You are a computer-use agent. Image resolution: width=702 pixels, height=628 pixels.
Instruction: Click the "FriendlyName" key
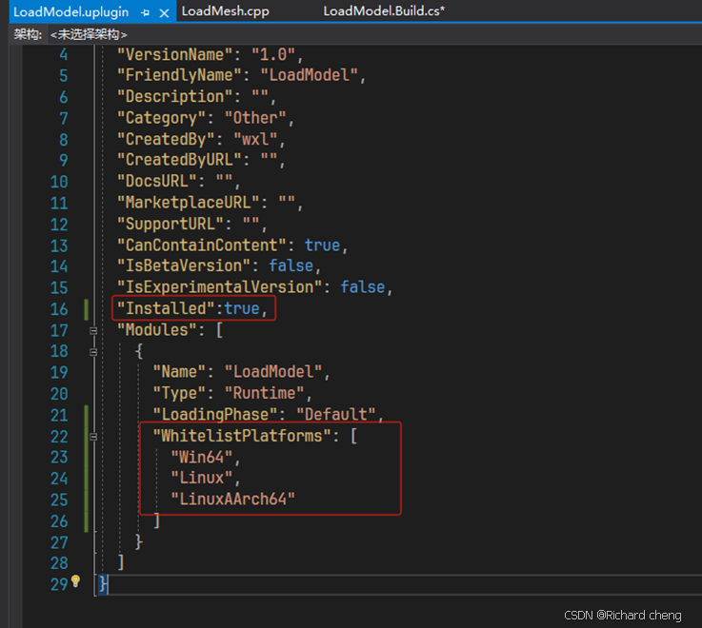pos(179,75)
